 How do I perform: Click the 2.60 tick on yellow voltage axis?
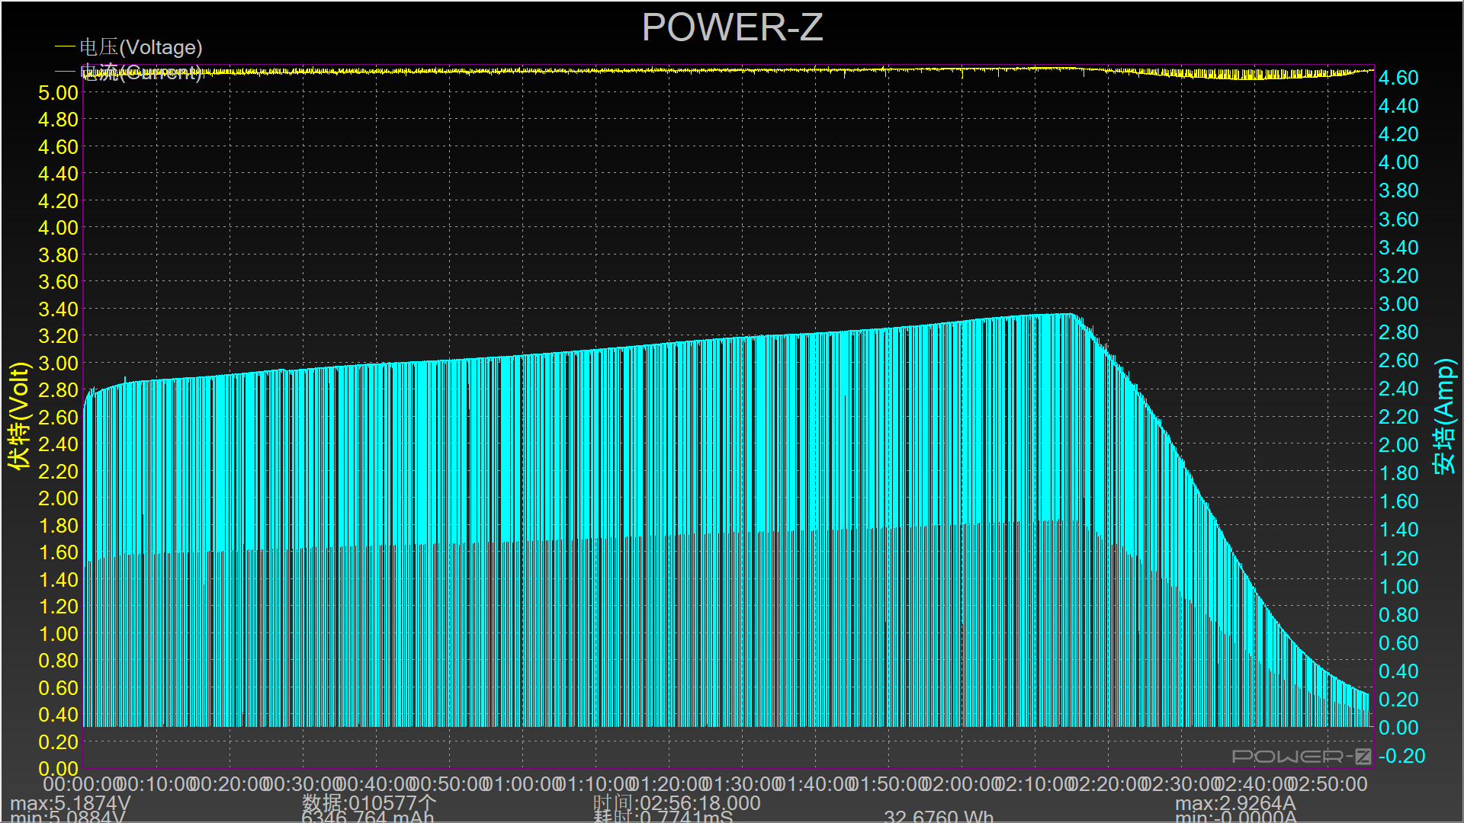coord(59,418)
